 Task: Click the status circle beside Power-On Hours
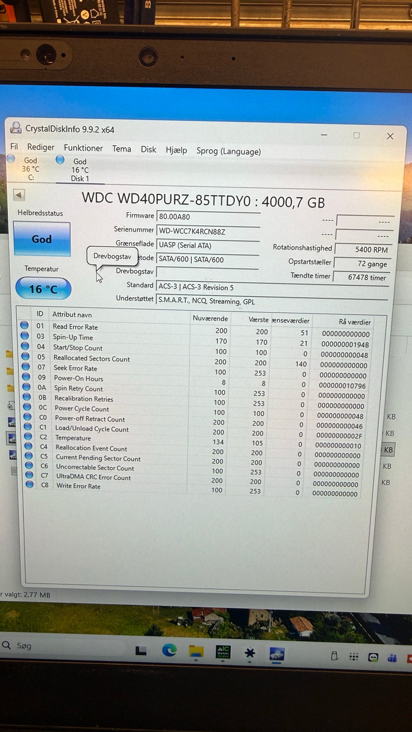[x=27, y=377]
